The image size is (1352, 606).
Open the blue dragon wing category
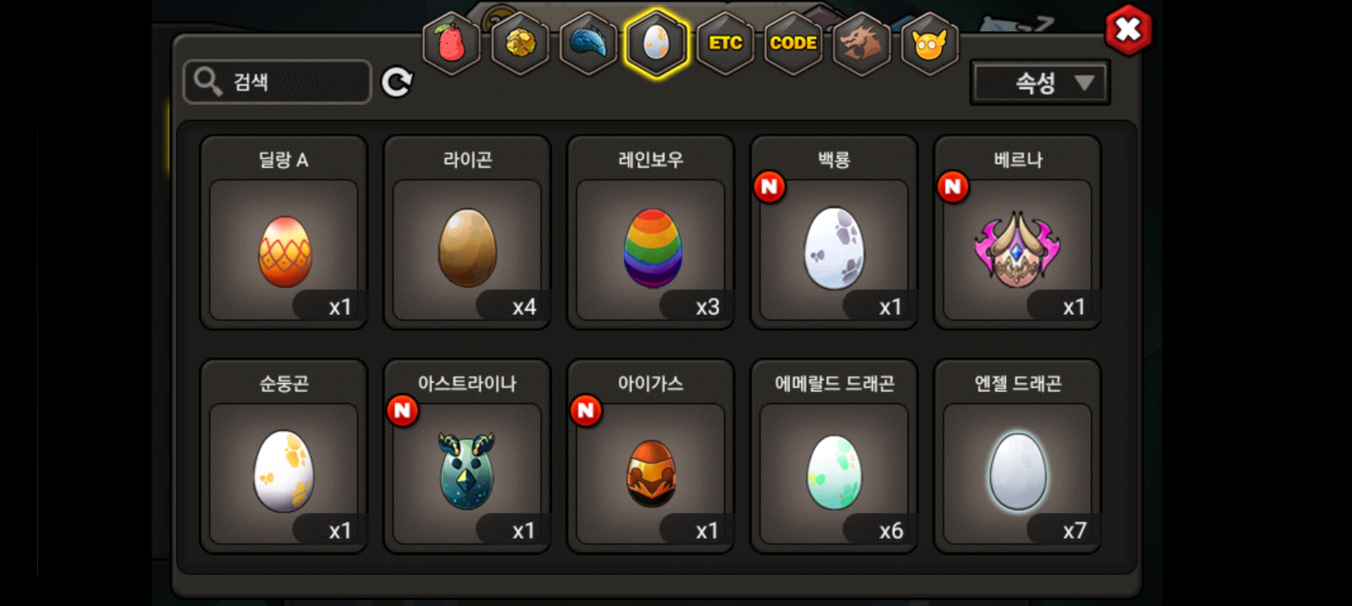pos(588,44)
